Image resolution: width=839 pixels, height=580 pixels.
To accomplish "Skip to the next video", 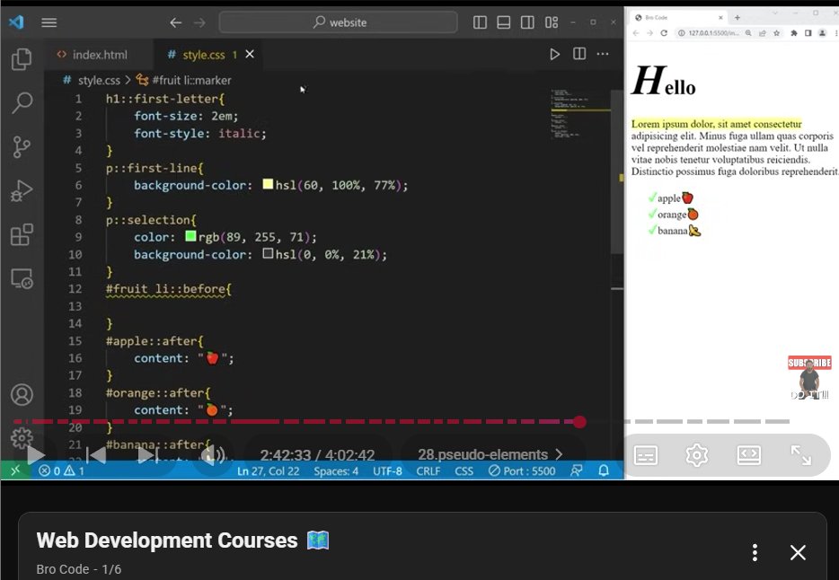I will pyautogui.click(x=147, y=455).
